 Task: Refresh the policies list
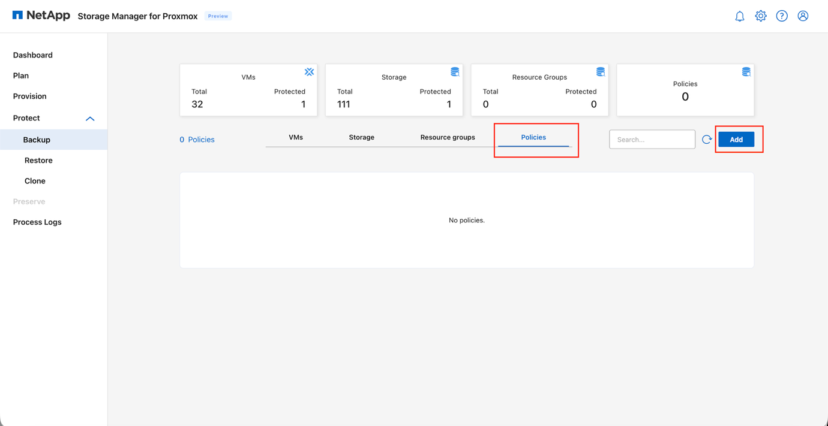click(x=707, y=139)
